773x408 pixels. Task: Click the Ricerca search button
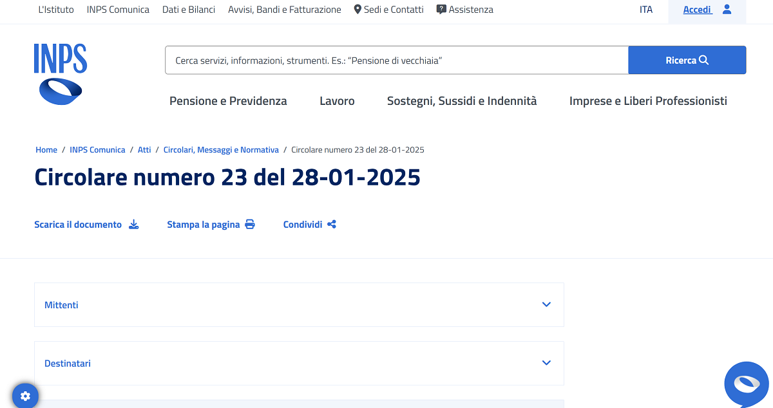(x=687, y=59)
